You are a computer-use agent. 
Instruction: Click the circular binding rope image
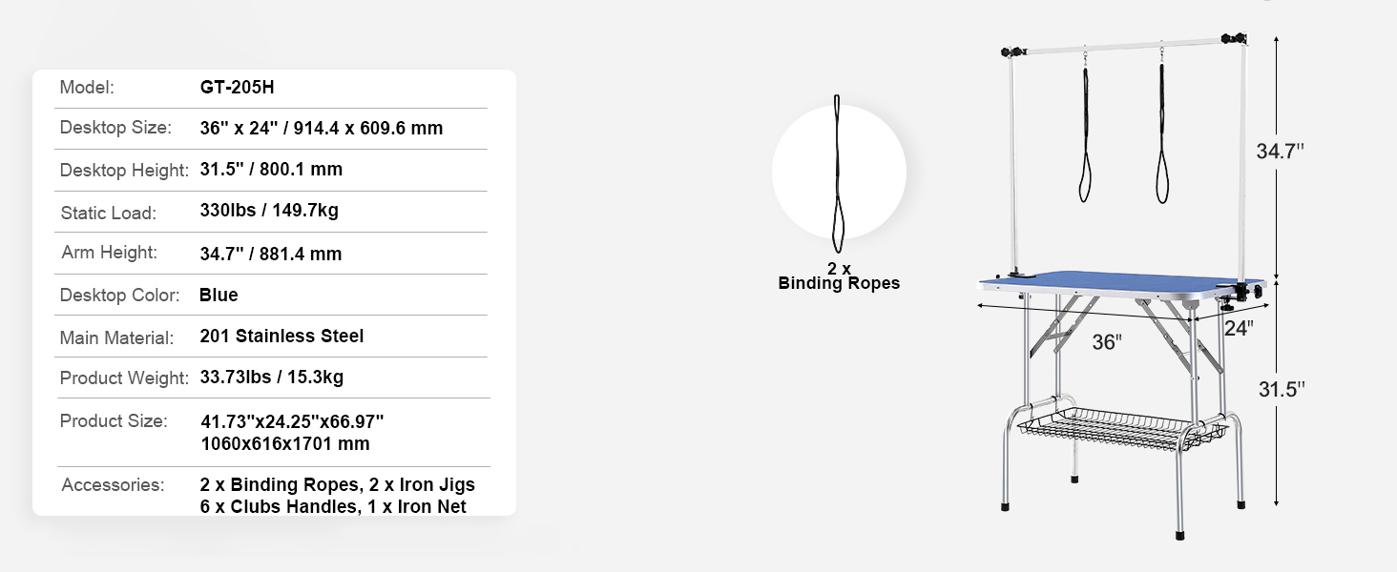click(838, 173)
